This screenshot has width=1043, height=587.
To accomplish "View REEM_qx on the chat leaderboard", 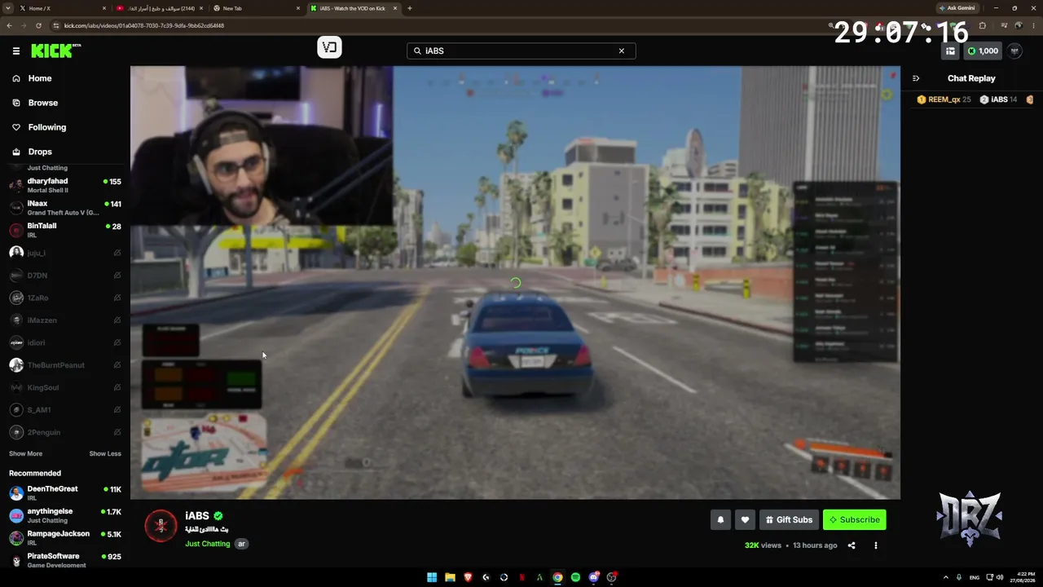I will [944, 99].
